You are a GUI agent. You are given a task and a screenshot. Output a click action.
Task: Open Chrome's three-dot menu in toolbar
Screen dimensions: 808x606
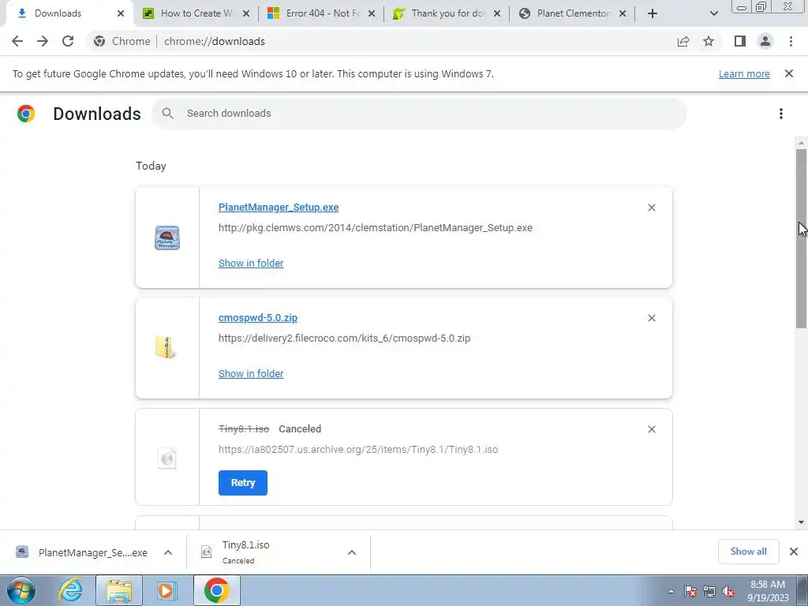pyautogui.click(x=791, y=41)
